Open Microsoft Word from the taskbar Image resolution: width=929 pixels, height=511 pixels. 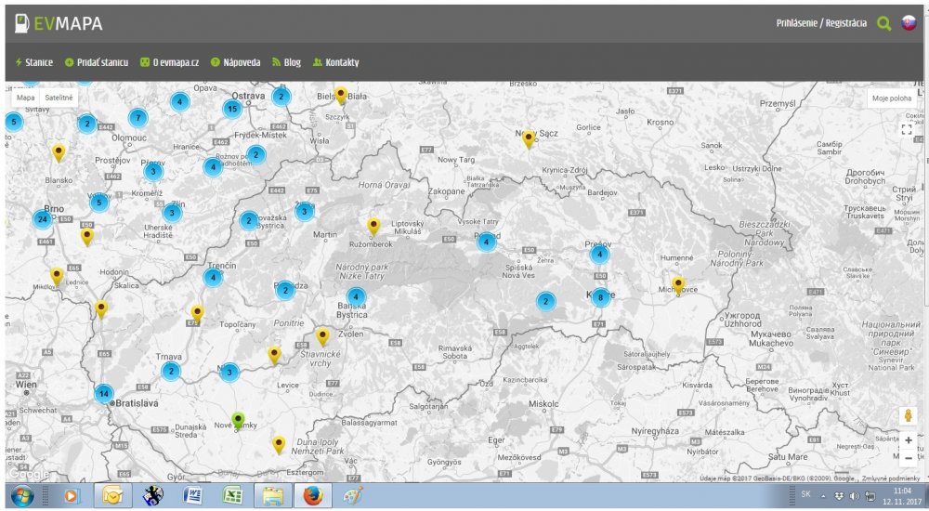193,495
